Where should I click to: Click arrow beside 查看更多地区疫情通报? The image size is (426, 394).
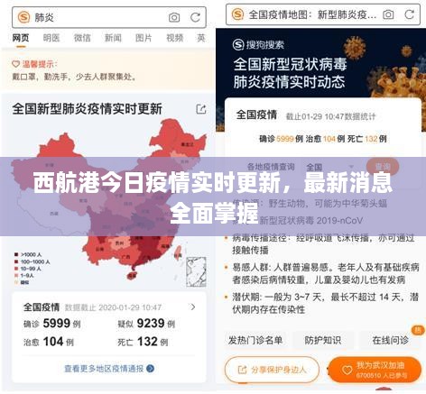[150, 369]
